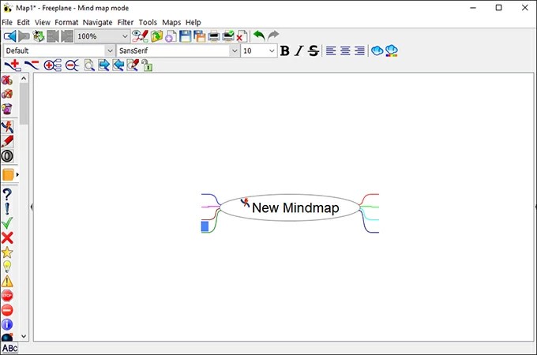Align node text to the left

click(330, 51)
